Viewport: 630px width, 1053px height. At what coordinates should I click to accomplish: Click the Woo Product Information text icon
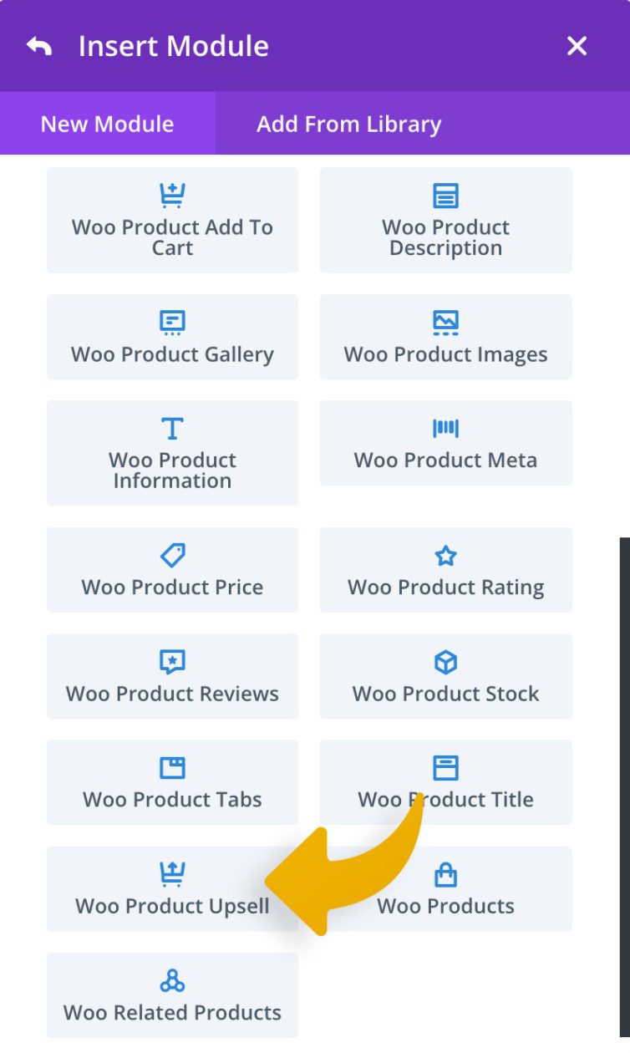pyautogui.click(x=173, y=428)
